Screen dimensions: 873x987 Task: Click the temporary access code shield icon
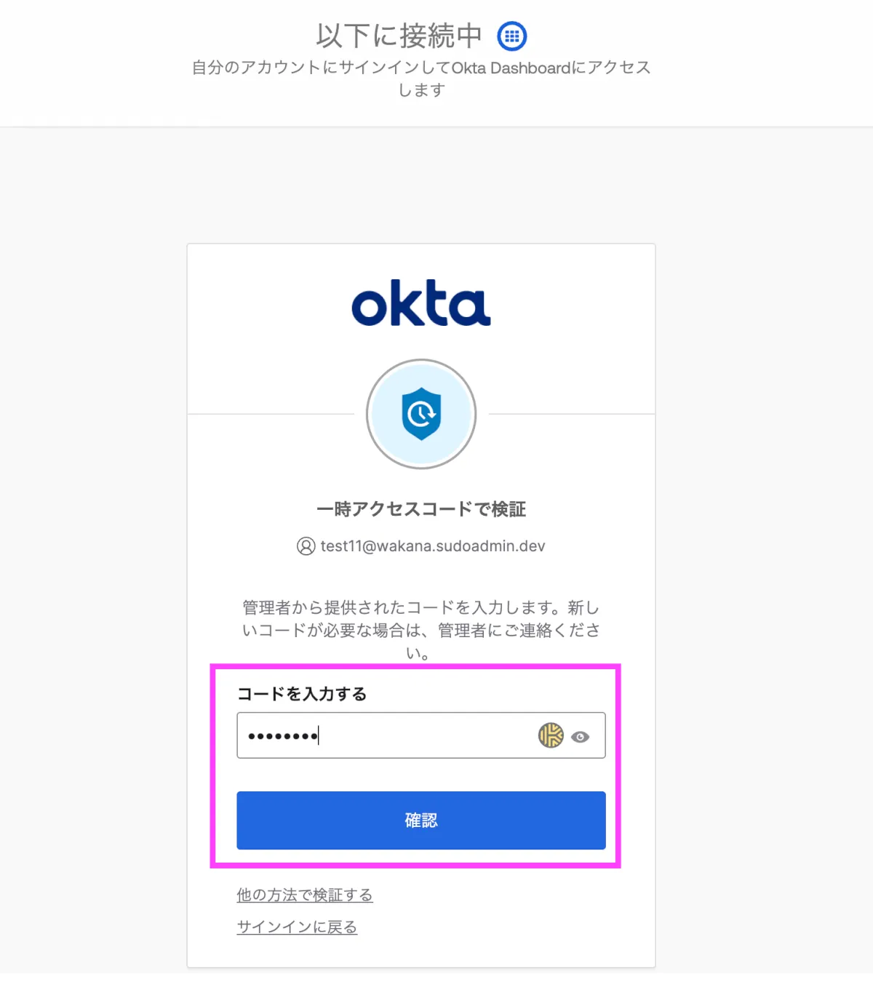tap(421, 414)
